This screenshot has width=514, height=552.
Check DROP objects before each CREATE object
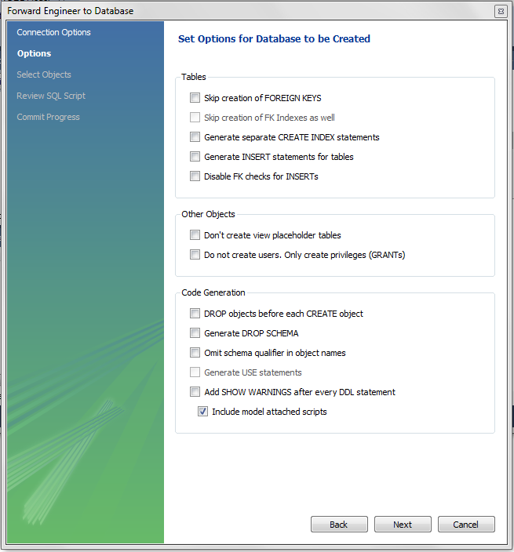[x=195, y=314]
